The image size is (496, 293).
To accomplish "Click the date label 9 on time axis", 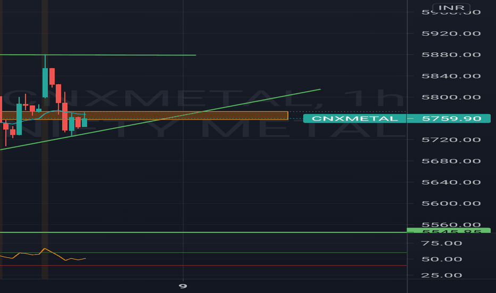I will pyautogui.click(x=183, y=286).
